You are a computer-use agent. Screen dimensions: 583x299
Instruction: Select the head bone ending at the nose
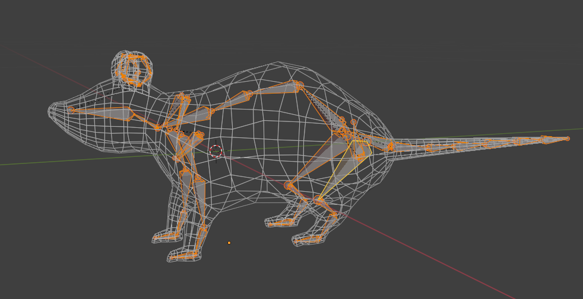pos(102,112)
